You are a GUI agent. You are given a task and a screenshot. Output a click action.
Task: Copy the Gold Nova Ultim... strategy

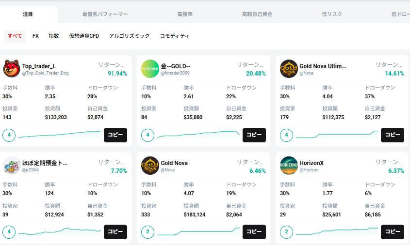393,135
